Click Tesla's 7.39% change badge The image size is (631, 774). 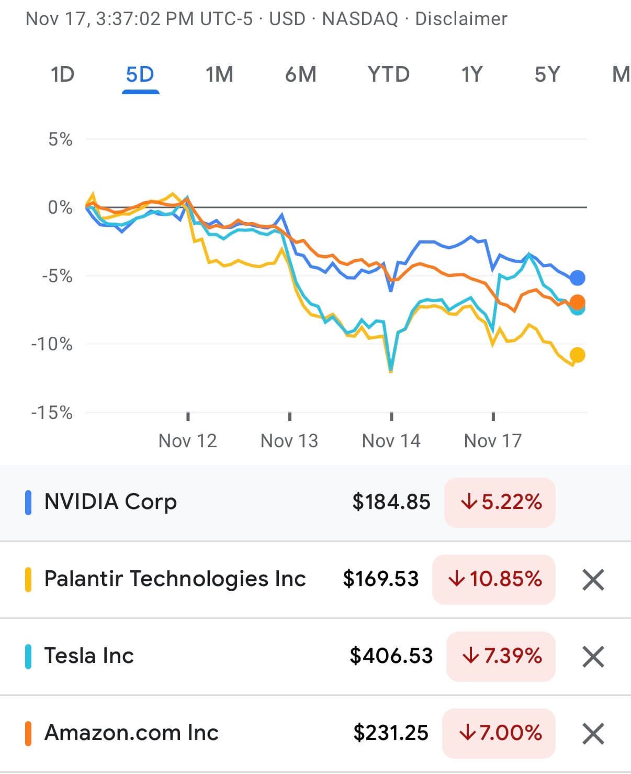coord(501,656)
